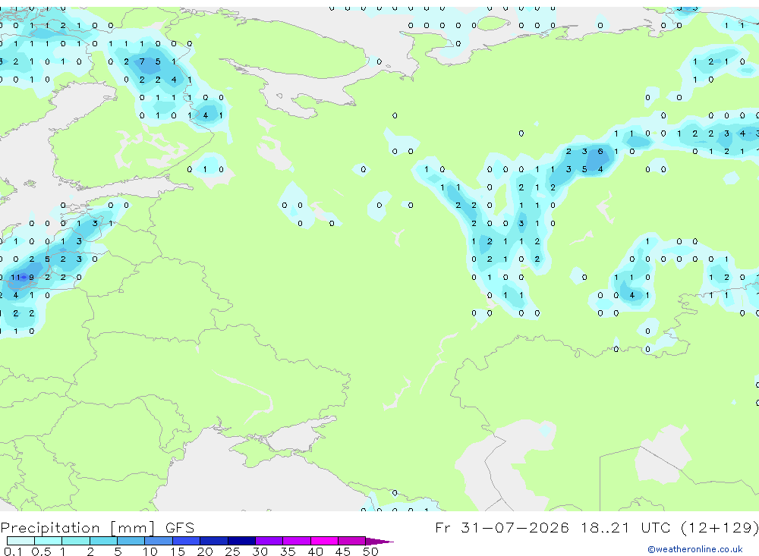Click the 20–25 mm dark navy legend swatch
This screenshot has width=759, height=556.
click(x=213, y=541)
